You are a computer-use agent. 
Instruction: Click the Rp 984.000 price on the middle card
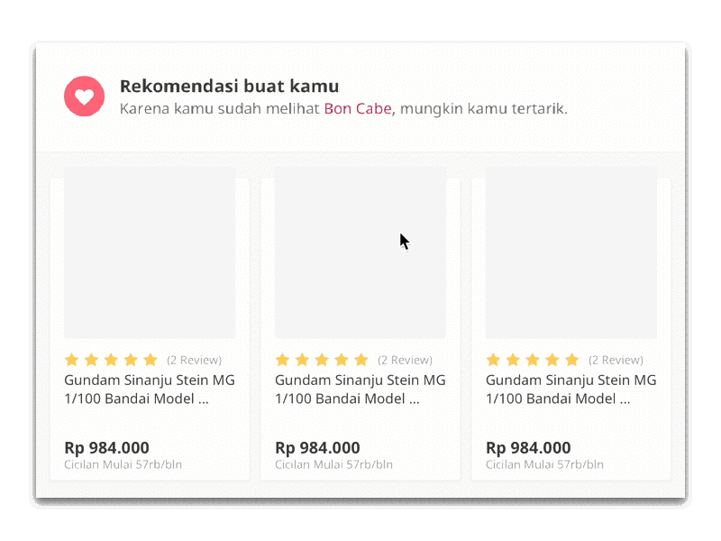click(x=317, y=447)
